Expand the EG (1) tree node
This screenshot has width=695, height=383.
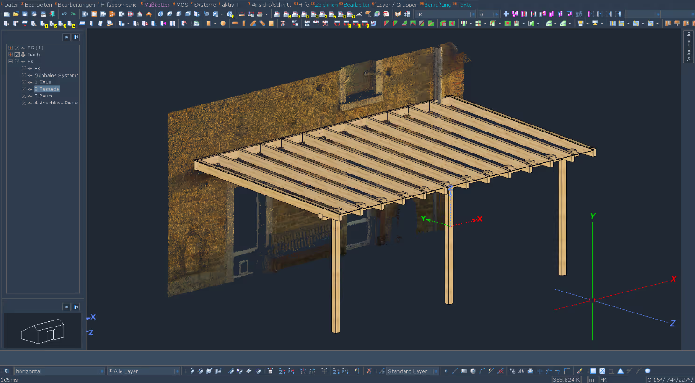click(10, 48)
